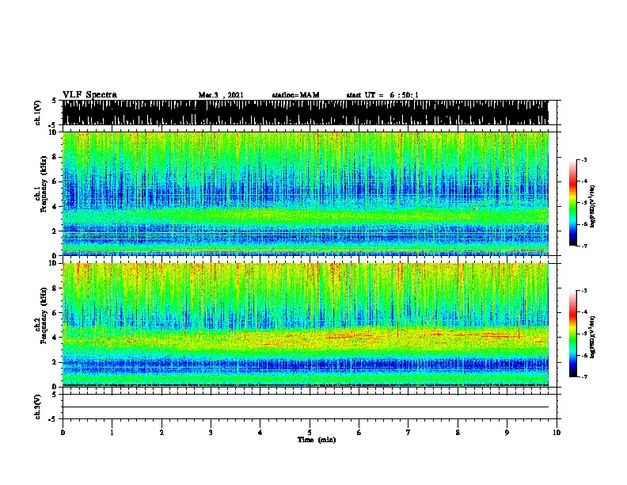This screenshot has height=485, width=627.
Task: Click the "-7" label on ch.1 color scale
Action: coord(584,246)
